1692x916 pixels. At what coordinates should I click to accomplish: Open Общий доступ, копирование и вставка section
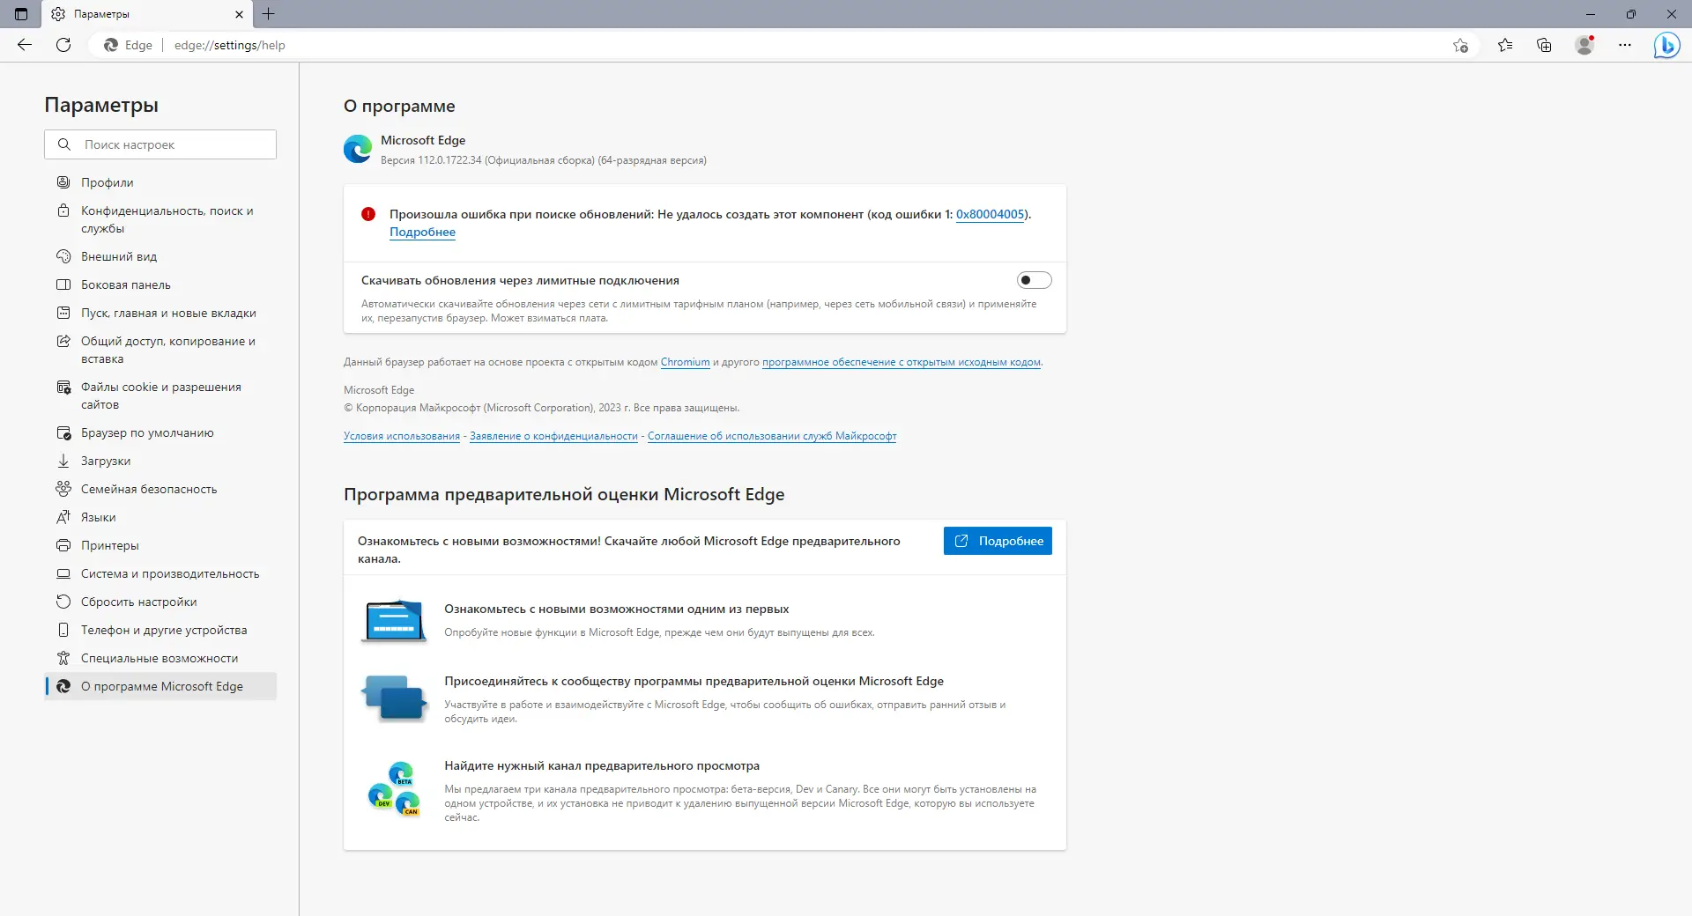160,350
